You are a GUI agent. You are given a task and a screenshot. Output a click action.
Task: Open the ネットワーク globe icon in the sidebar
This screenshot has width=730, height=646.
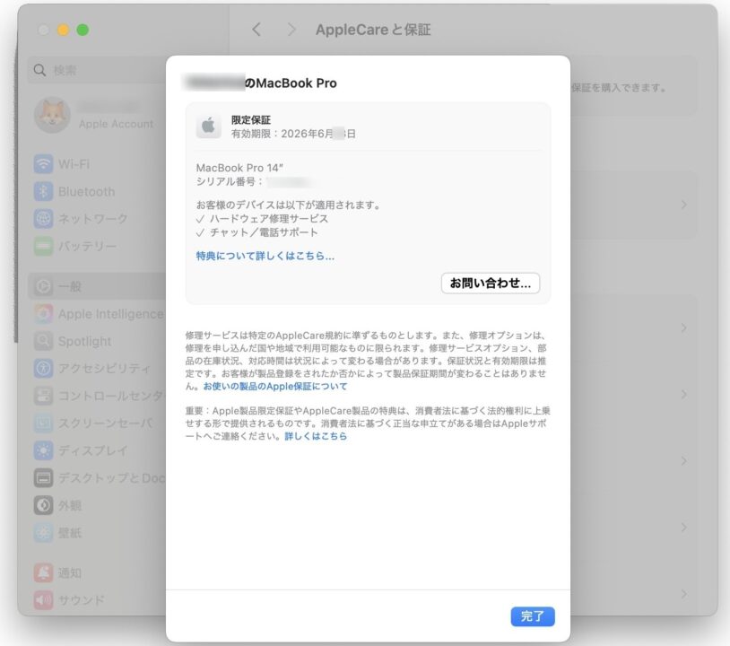tap(43, 219)
